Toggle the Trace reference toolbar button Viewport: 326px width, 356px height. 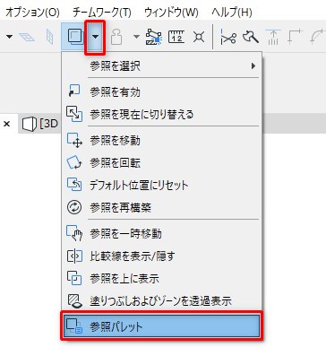(x=74, y=37)
